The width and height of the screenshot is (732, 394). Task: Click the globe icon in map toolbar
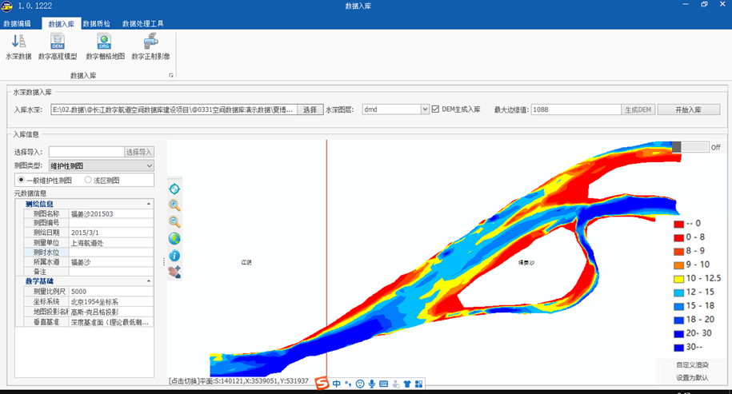pos(174,239)
